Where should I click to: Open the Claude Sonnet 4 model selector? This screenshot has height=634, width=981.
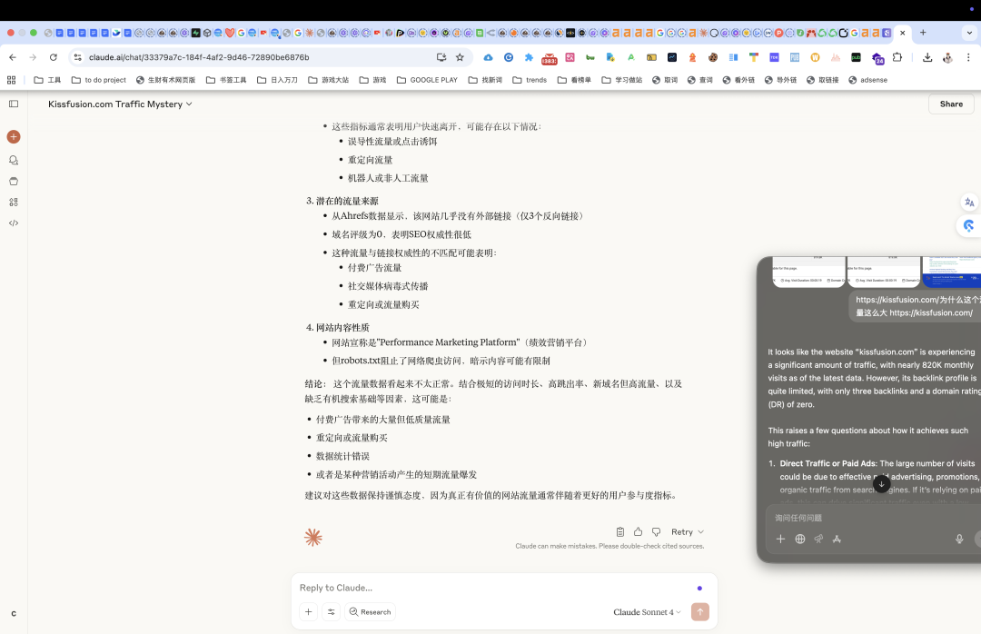pyautogui.click(x=647, y=612)
